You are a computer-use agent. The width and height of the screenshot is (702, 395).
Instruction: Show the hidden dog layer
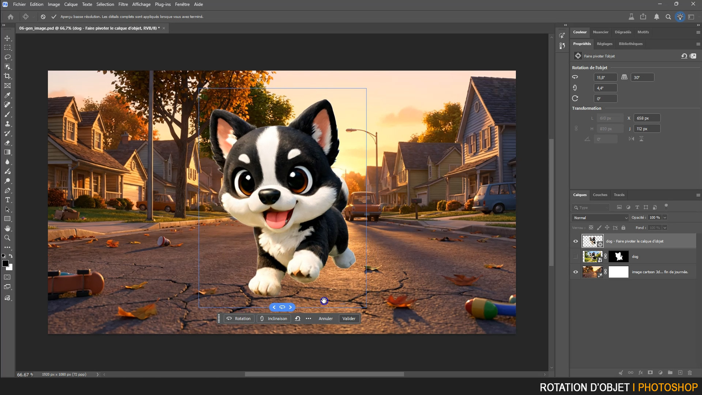(x=575, y=256)
